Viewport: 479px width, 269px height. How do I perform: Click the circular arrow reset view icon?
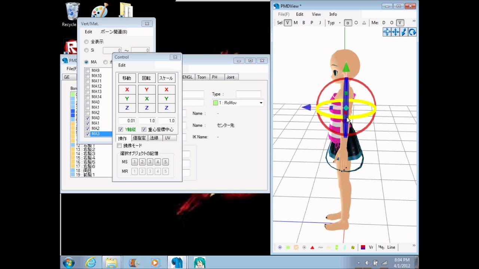click(412, 32)
